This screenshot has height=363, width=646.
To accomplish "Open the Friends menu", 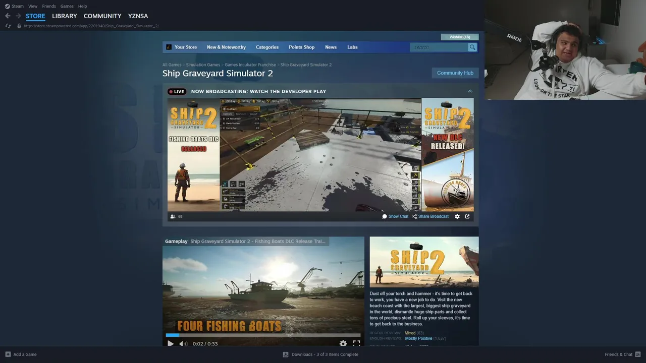I will (x=49, y=6).
